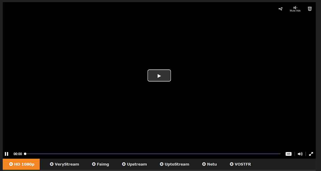
Task: Switch to the Fsimg source
Action: click(x=101, y=164)
